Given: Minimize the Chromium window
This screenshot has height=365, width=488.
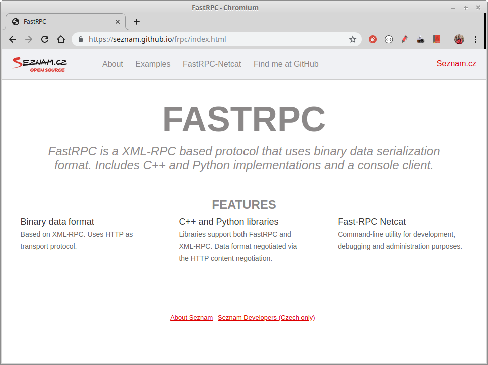Looking at the screenshot, I should (x=453, y=8).
